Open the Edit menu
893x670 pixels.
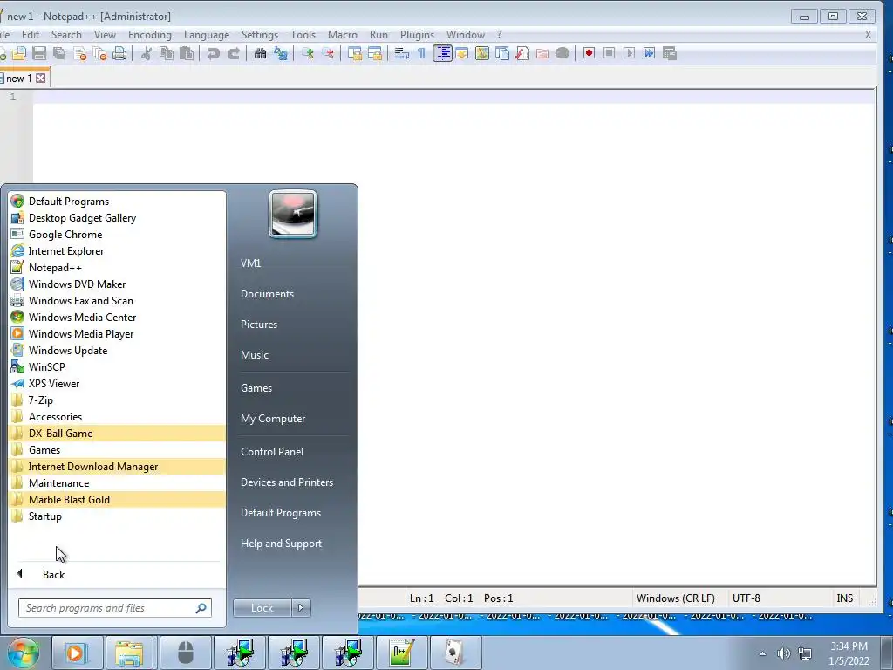click(x=31, y=35)
